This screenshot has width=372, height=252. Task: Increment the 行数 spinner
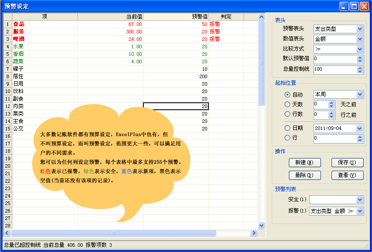tap(332, 113)
